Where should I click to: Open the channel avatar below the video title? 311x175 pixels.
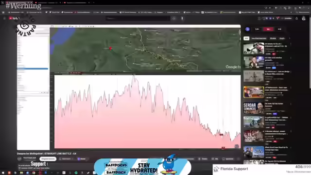(x=19, y=159)
